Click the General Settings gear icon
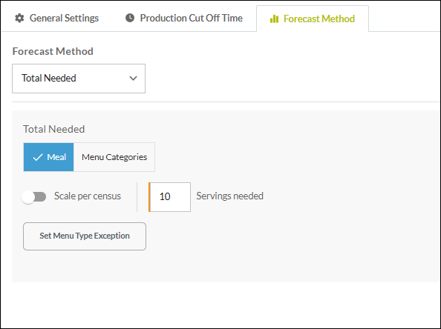This screenshot has height=329, width=441. click(x=19, y=19)
